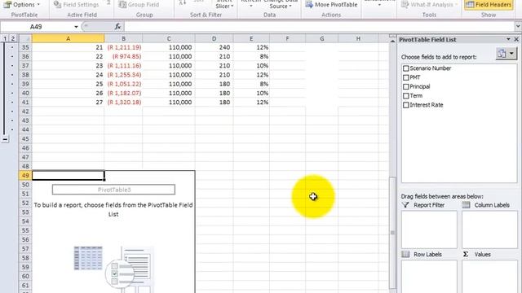The height and width of the screenshot is (293, 522).
Task: Click the Report Filter funnel icon
Action: click(x=405, y=205)
